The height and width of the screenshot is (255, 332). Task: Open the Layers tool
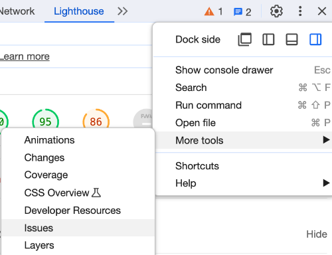(78, 245)
